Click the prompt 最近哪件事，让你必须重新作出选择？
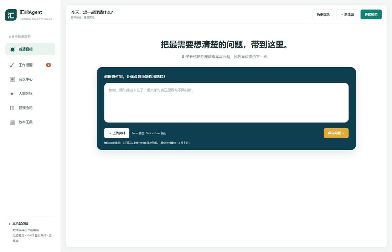 point(135,77)
